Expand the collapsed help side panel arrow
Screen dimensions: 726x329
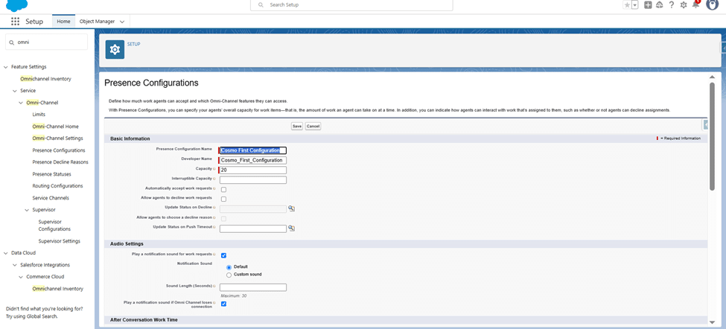[x=706, y=124]
